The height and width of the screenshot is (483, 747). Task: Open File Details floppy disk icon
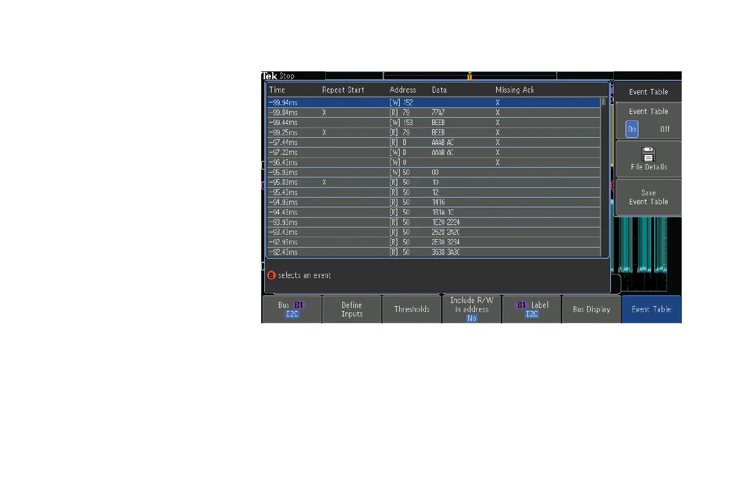(x=648, y=154)
